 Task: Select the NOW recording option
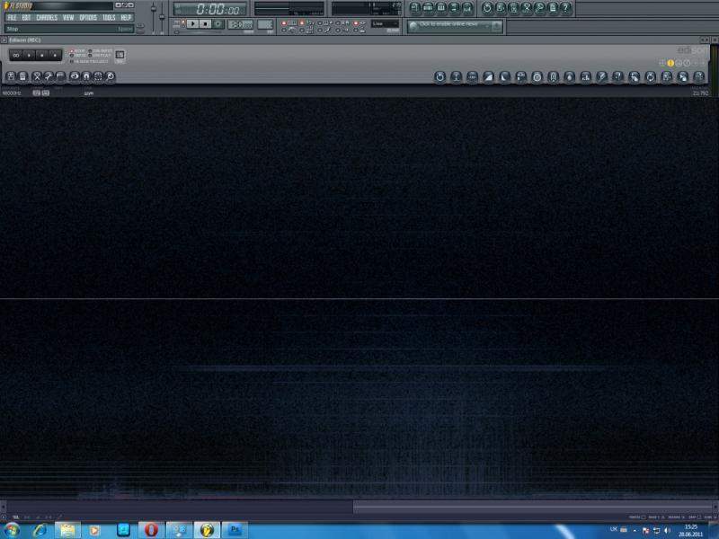coord(77,51)
